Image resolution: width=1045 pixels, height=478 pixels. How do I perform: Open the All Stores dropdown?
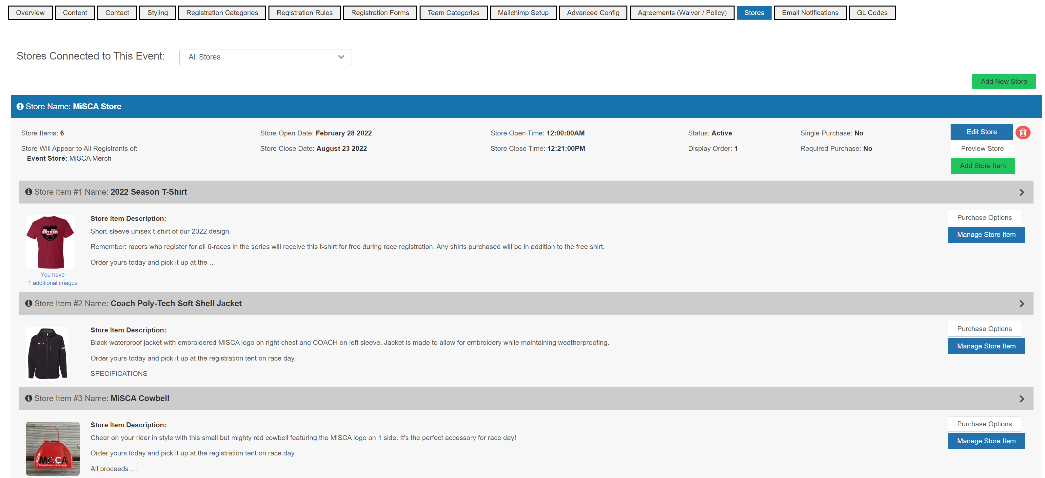point(265,57)
